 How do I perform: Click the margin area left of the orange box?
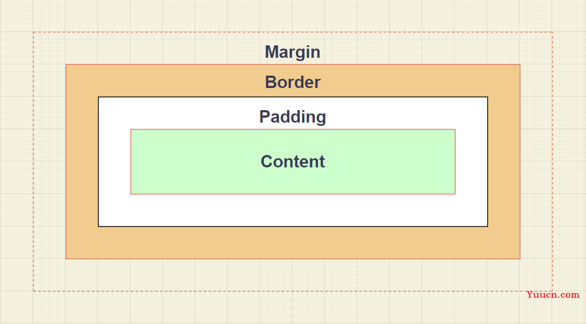49,161
